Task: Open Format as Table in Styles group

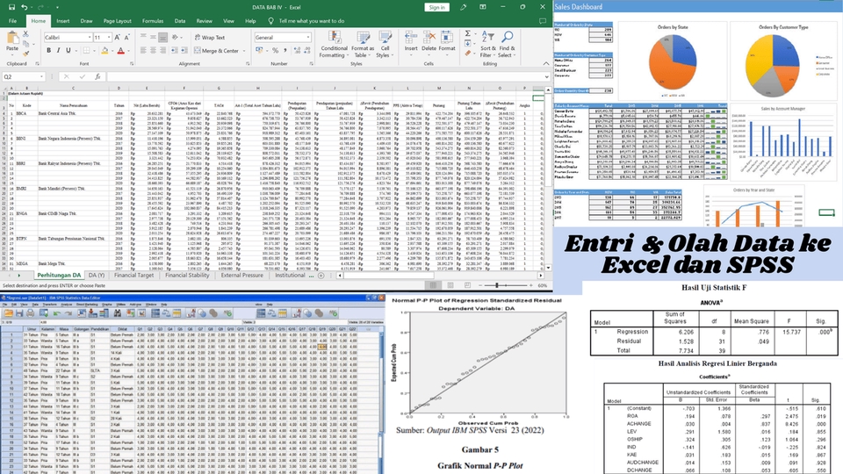Action: click(x=363, y=44)
